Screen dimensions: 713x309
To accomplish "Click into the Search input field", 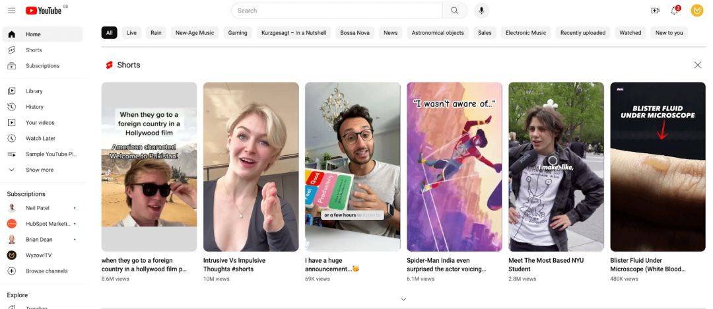I will click(x=337, y=11).
